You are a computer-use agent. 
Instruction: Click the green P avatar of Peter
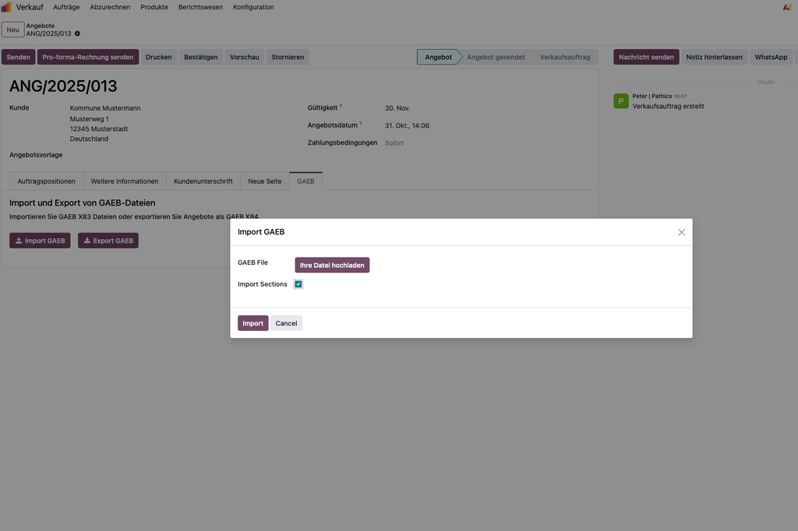(x=620, y=101)
